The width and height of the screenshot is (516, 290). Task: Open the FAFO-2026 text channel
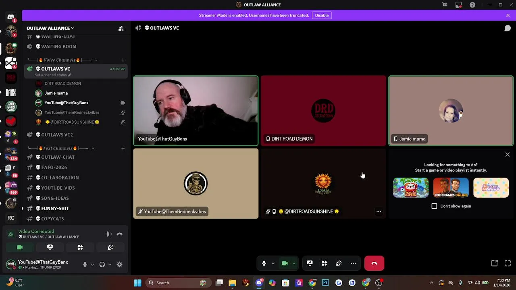(76, 167)
